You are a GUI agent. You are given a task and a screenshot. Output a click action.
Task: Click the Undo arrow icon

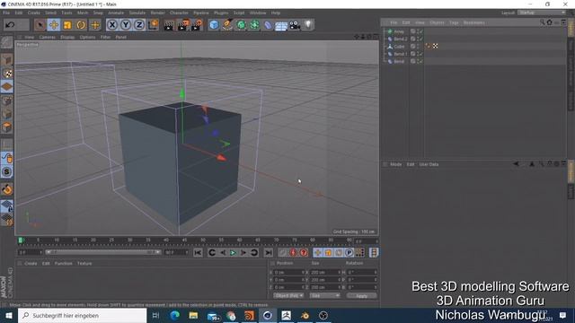click(x=10, y=25)
